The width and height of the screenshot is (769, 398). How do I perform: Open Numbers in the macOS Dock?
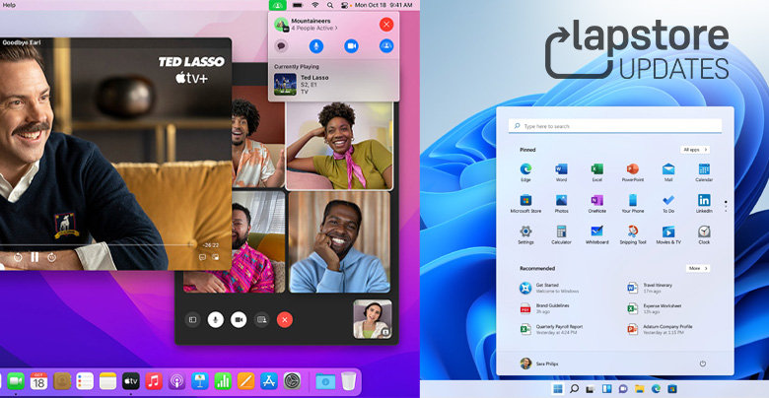pyautogui.click(x=223, y=380)
